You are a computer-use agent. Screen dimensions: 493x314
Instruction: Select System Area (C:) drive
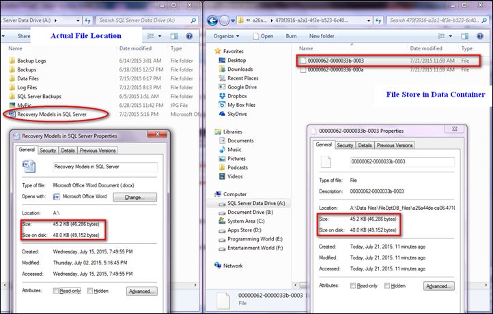(x=246, y=221)
